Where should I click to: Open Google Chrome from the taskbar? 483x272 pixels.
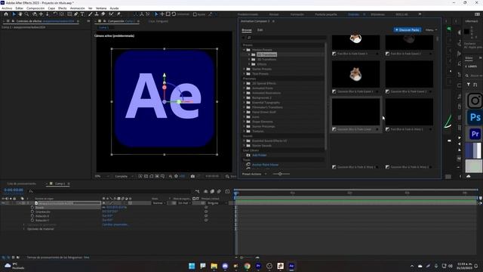(247, 266)
